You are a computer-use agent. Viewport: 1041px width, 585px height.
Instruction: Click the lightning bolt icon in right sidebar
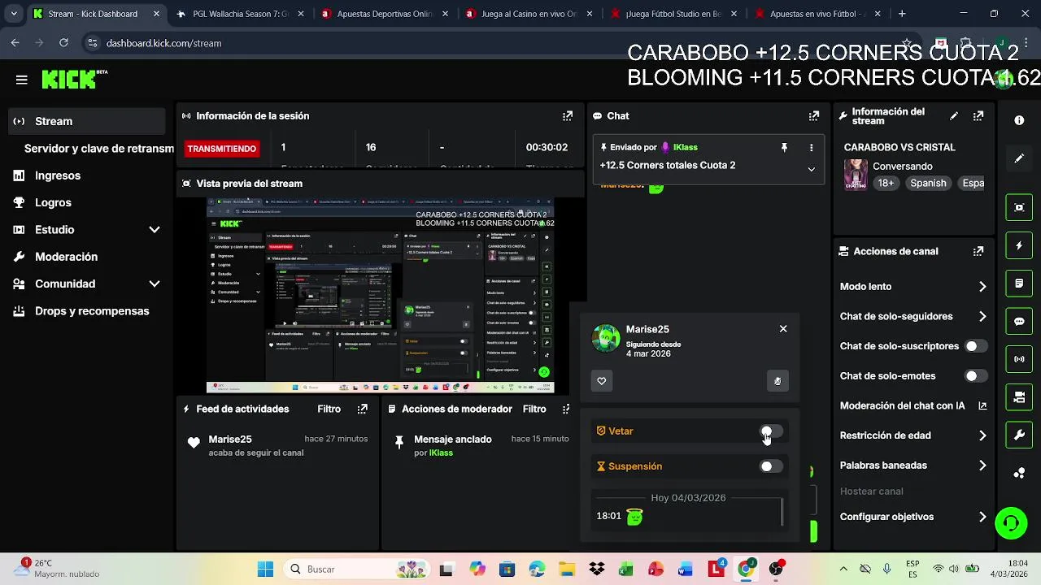click(x=1019, y=245)
